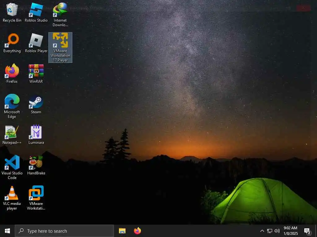317x237 pixels.
Task: Select the Roblox Player shortcut
Action: (x=36, y=43)
